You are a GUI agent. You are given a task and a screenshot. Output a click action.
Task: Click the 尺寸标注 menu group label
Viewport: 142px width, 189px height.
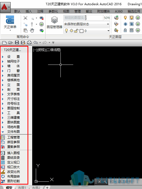click(13, 99)
